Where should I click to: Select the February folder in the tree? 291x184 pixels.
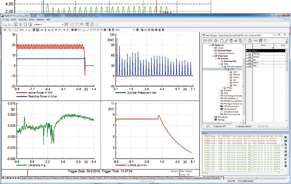point(236,74)
